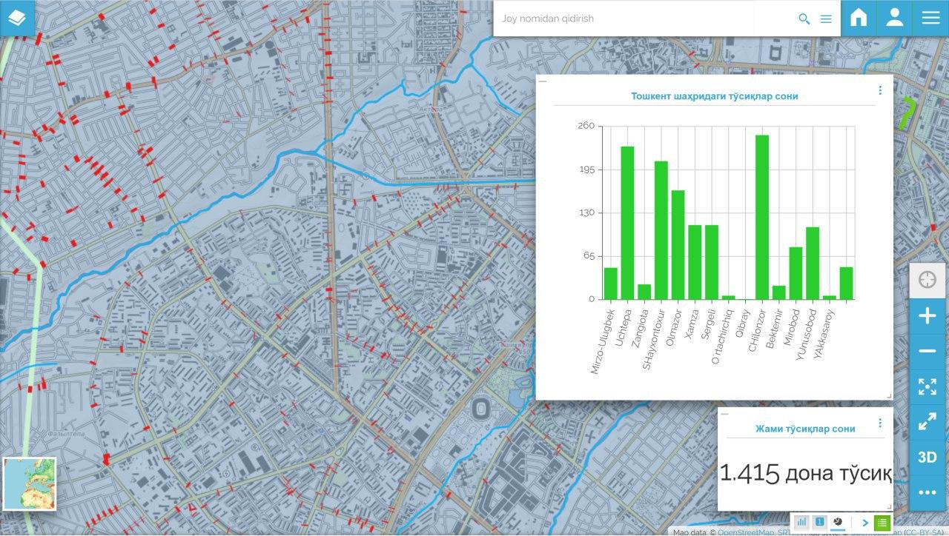This screenshot has width=949, height=536.
Task: Switch map to 3D view
Action: point(927,457)
